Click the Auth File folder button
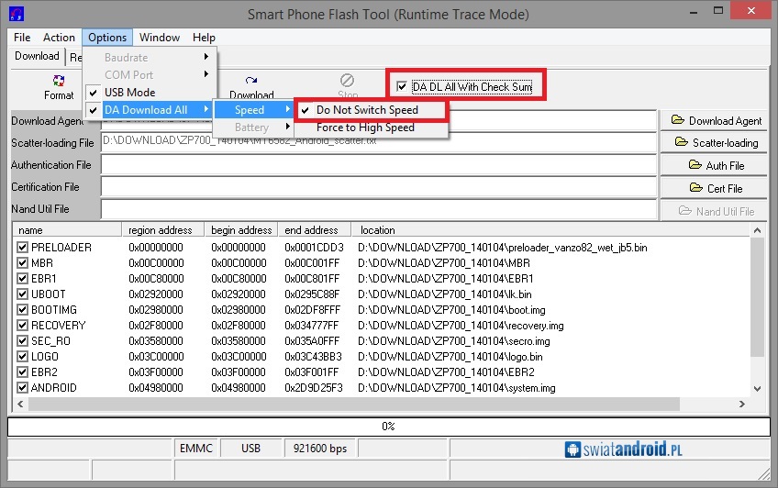The width and height of the screenshot is (778, 488). 716,165
